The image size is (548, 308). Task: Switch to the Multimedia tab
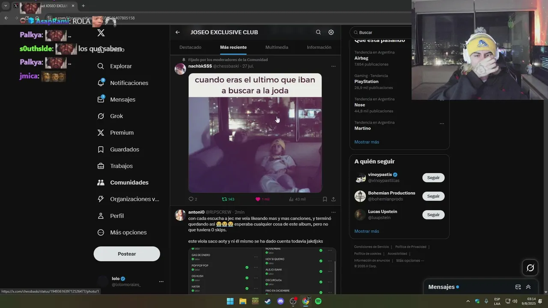pyautogui.click(x=277, y=47)
